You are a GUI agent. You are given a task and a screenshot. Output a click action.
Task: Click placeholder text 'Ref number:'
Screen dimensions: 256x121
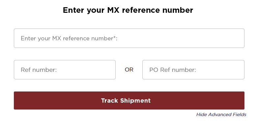(39, 70)
